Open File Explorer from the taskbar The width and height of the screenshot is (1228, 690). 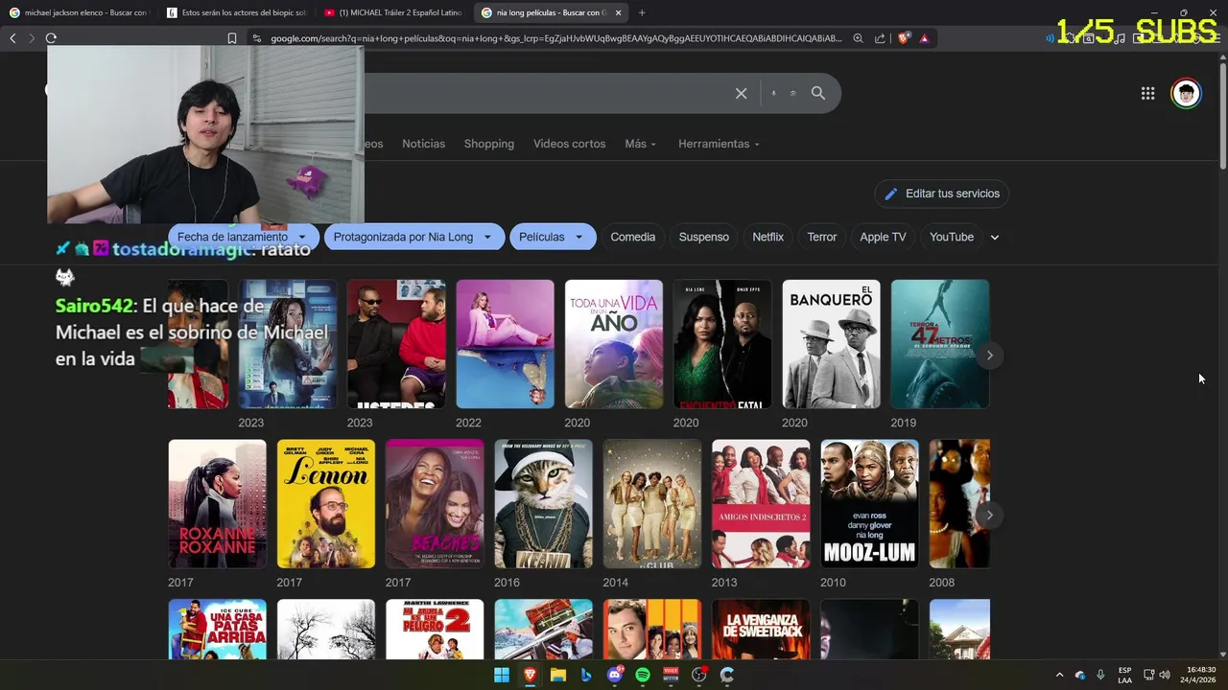pyautogui.click(x=558, y=675)
